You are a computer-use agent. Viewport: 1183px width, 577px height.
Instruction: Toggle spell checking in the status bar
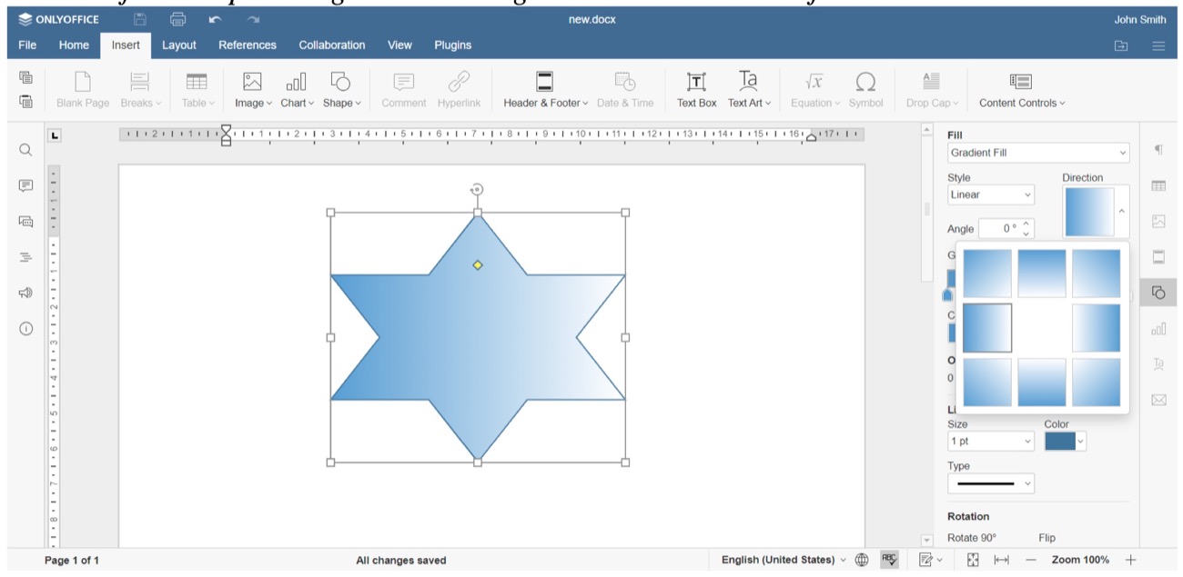(890, 560)
